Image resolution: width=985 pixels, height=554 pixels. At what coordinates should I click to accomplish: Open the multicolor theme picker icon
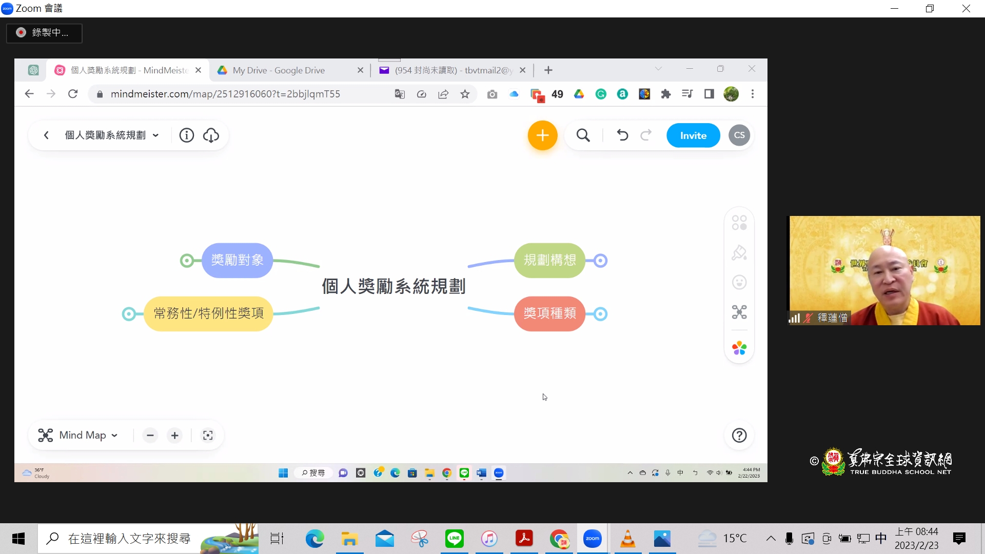click(739, 348)
